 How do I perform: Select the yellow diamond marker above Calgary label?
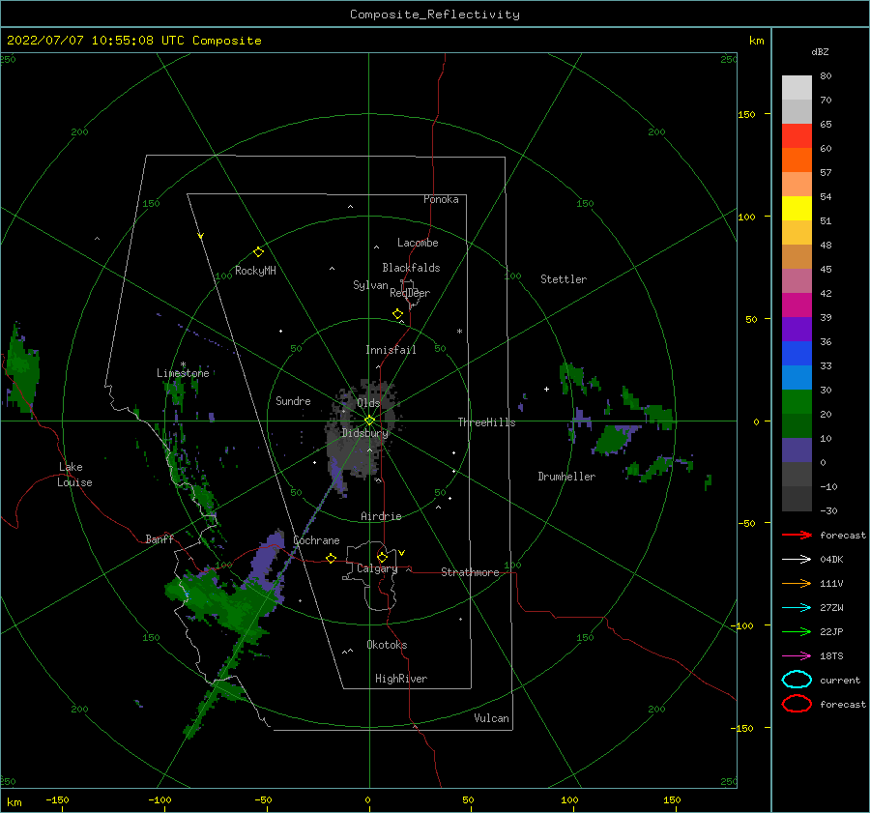click(382, 557)
